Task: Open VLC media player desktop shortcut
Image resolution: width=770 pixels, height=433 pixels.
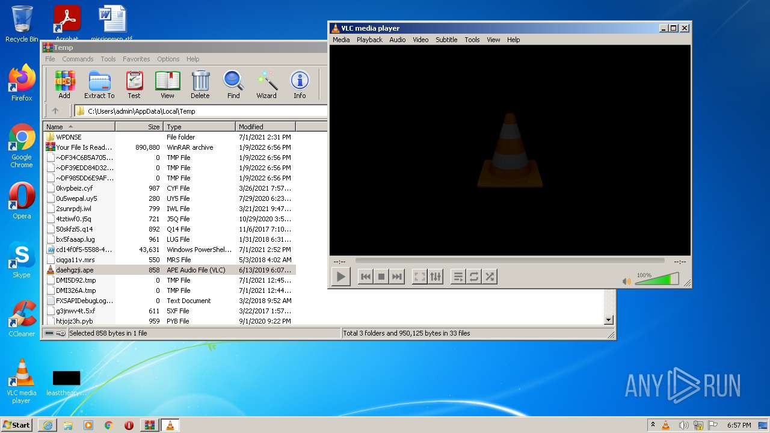Action: pyautogui.click(x=22, y=381)
